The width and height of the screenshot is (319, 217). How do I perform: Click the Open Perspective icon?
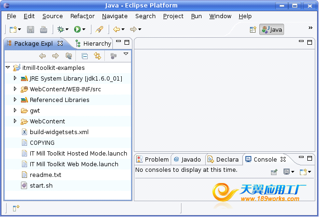253,30
